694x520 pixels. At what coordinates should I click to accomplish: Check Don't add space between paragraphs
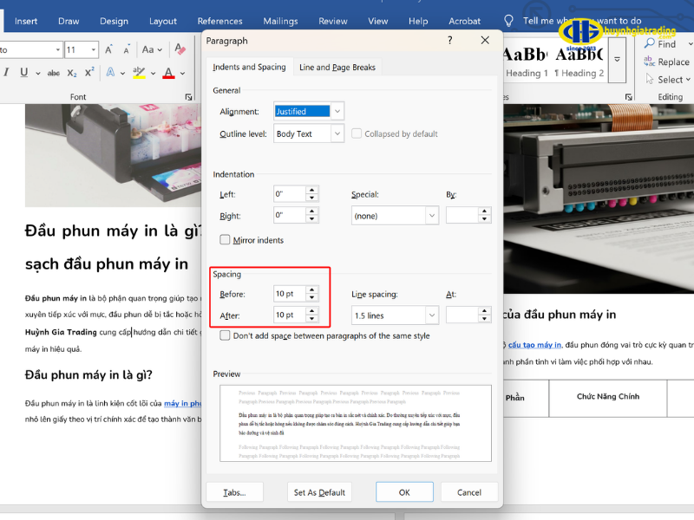[x=226, y=335]
